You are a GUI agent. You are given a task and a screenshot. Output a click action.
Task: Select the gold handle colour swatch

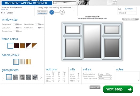pos(28,62)
